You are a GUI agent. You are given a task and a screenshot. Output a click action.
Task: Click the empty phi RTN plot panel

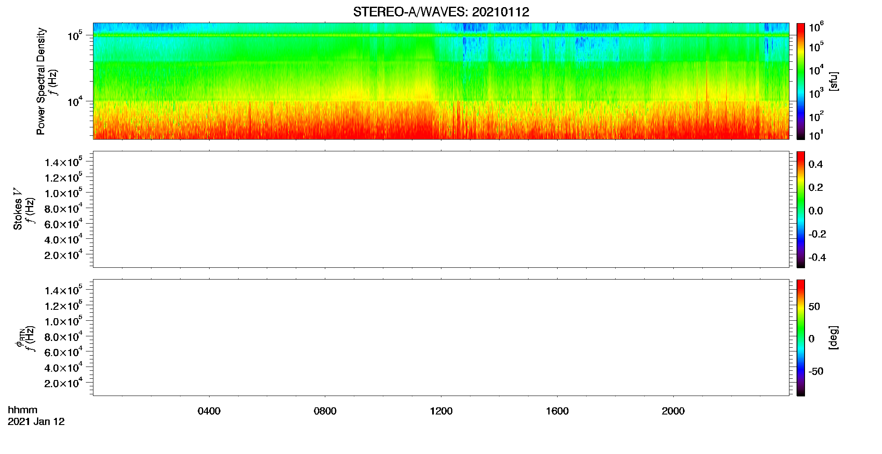coord(441,338)
